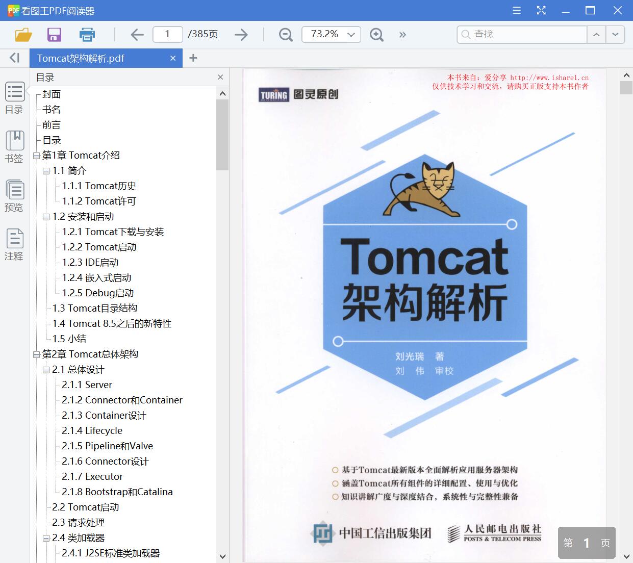Jump to 封面 in outline
Image resolution: width=633 pixels, height=563 pixels.
(52, 94)
